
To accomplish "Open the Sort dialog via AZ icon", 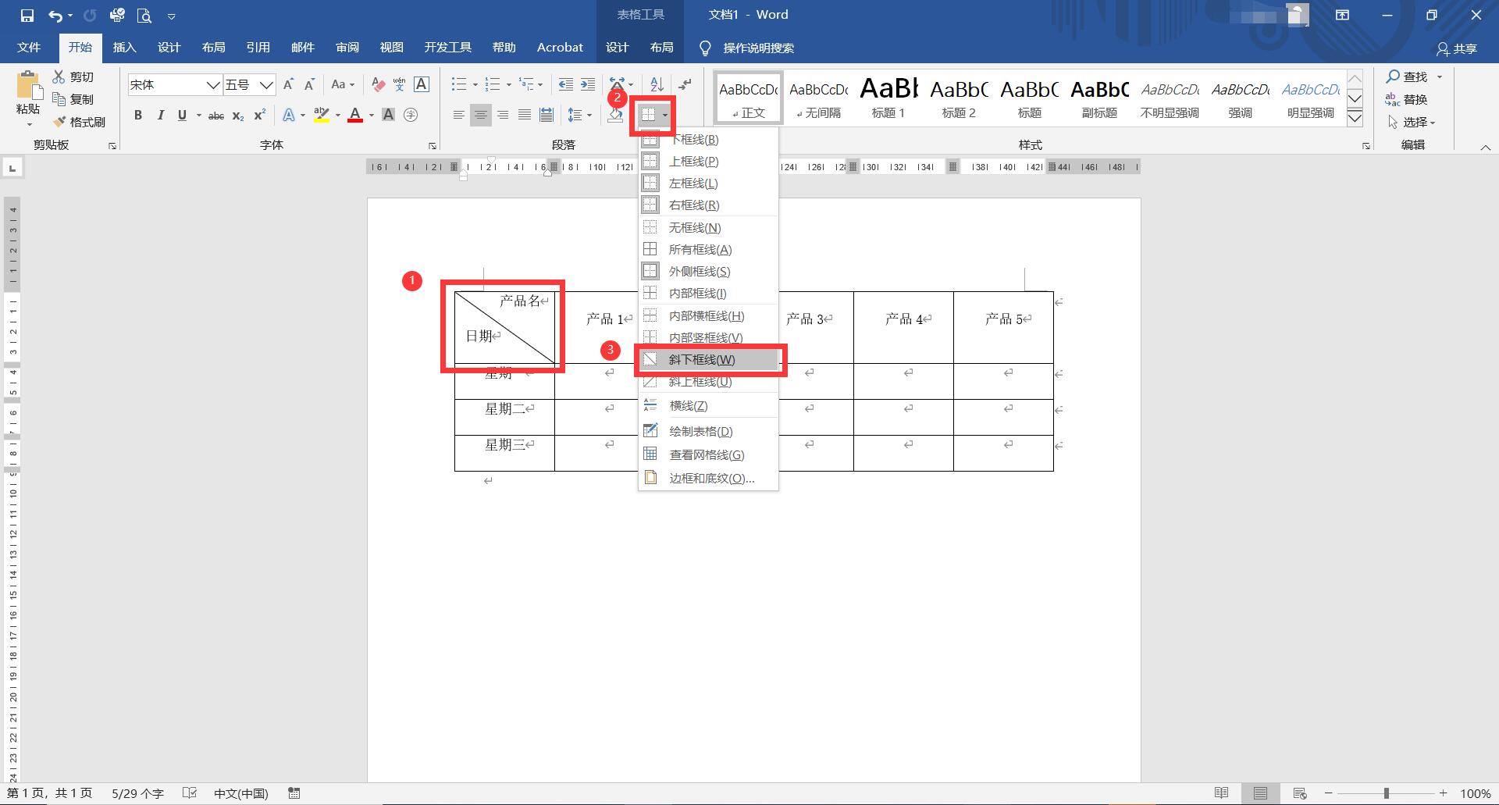I will click(x=655, y=84).
